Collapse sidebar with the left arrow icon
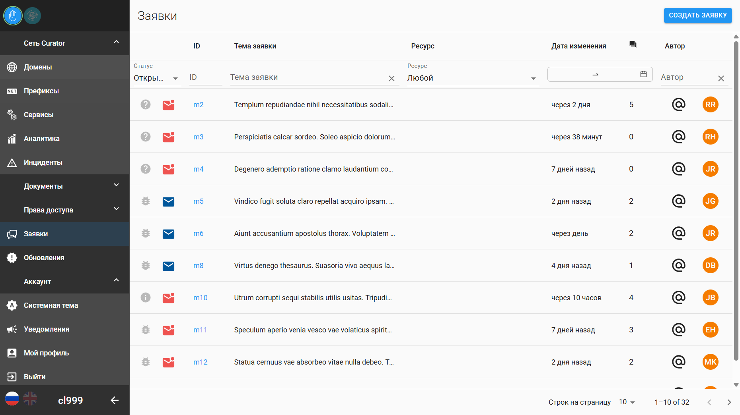 (x=115, y=400)
